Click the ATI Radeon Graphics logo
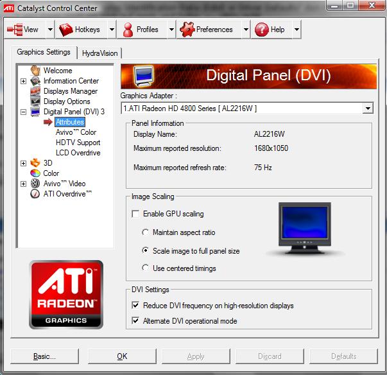 [66, 295]
